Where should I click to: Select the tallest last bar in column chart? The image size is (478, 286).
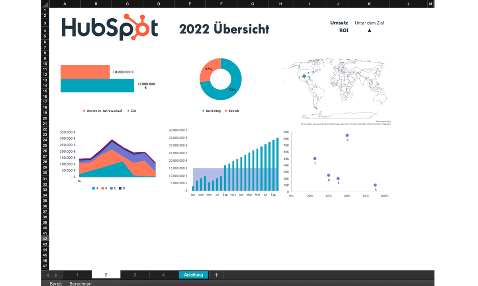coord(278,164)
